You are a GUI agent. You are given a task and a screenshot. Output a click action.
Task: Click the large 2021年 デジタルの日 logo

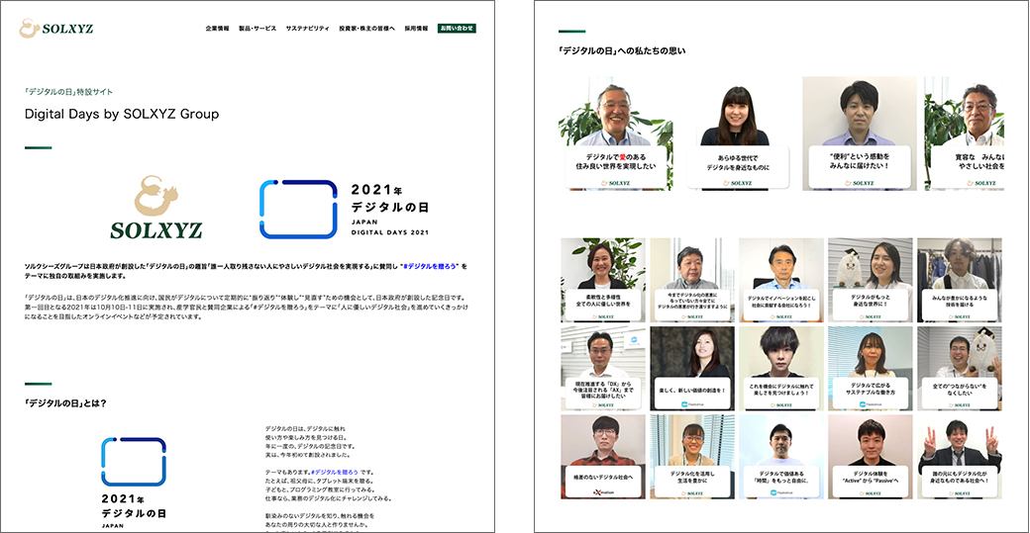pyautogui.click(x=345, y=209)
